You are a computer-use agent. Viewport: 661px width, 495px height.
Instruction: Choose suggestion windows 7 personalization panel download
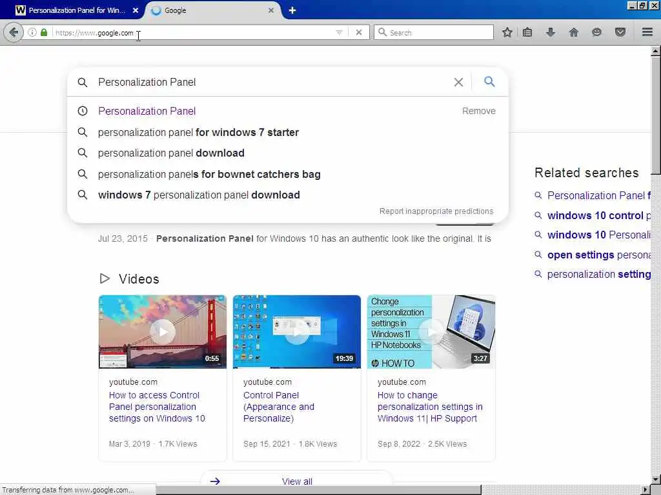click(199, 195)
